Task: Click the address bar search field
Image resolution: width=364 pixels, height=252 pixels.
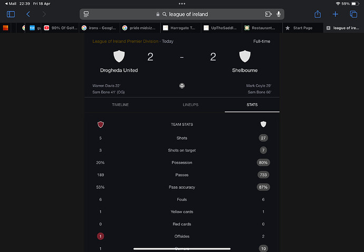Action: coord(182,14)
